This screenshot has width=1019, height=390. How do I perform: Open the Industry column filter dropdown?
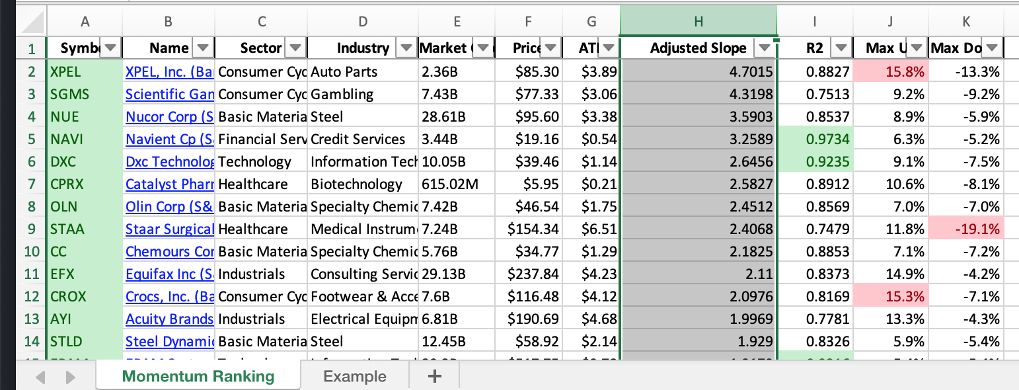pos(405,48)
